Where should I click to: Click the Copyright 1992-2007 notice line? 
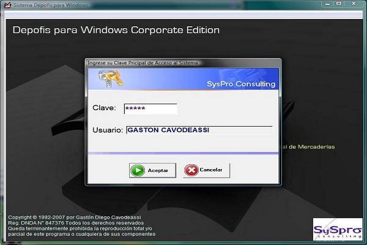click(75, 217)
